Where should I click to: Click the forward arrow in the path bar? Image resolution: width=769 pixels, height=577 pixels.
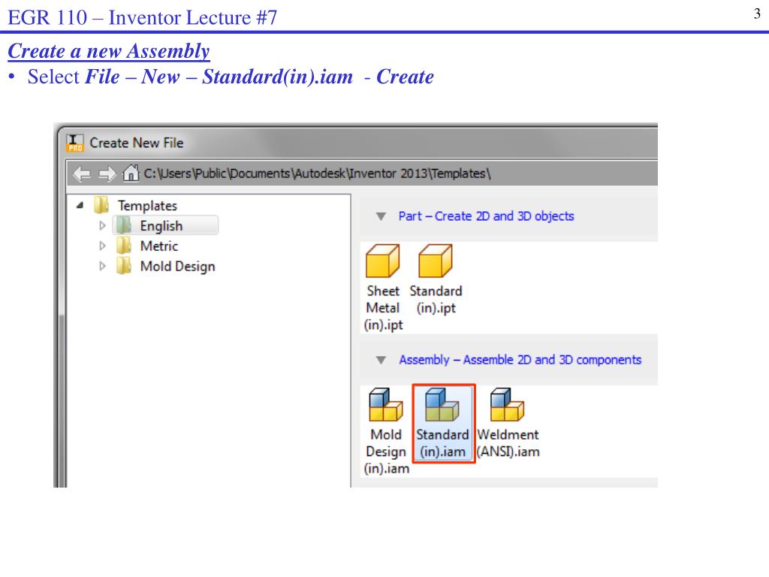pyautogui.click(x=107, y=174)
